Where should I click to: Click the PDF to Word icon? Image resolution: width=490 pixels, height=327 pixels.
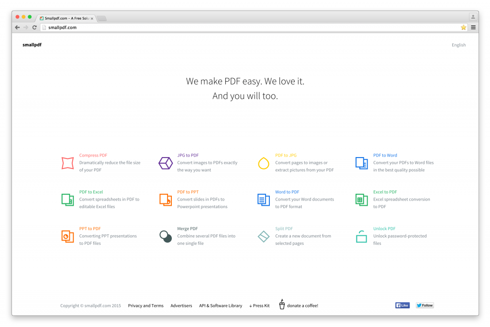coord(362,163)
